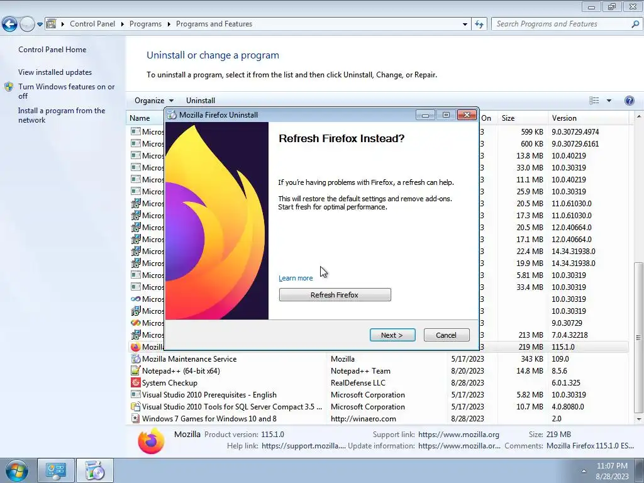Click Next in the Firefox Uninstall dialog
This screenshot has height=483, width=644.
[x=392, y=335]
